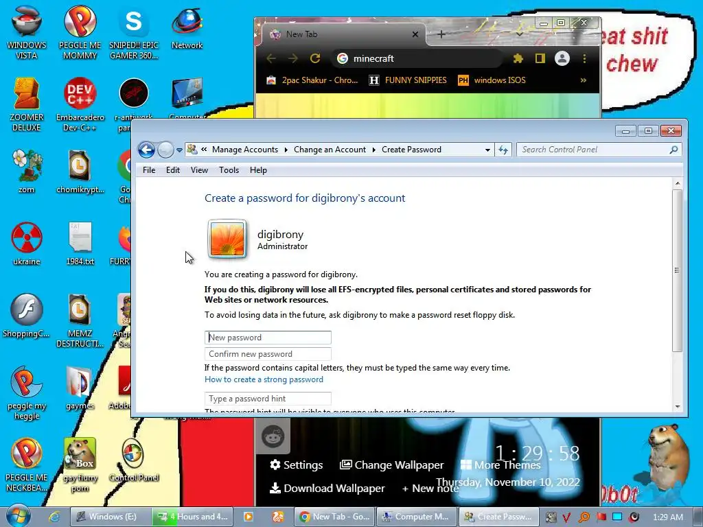703x527 pixels.
Task: Click the Back arrow in Control Panel window
Action: tap(146, 150)
